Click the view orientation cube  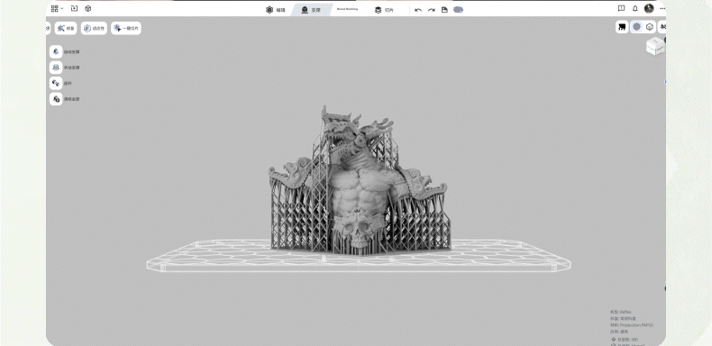655,46
